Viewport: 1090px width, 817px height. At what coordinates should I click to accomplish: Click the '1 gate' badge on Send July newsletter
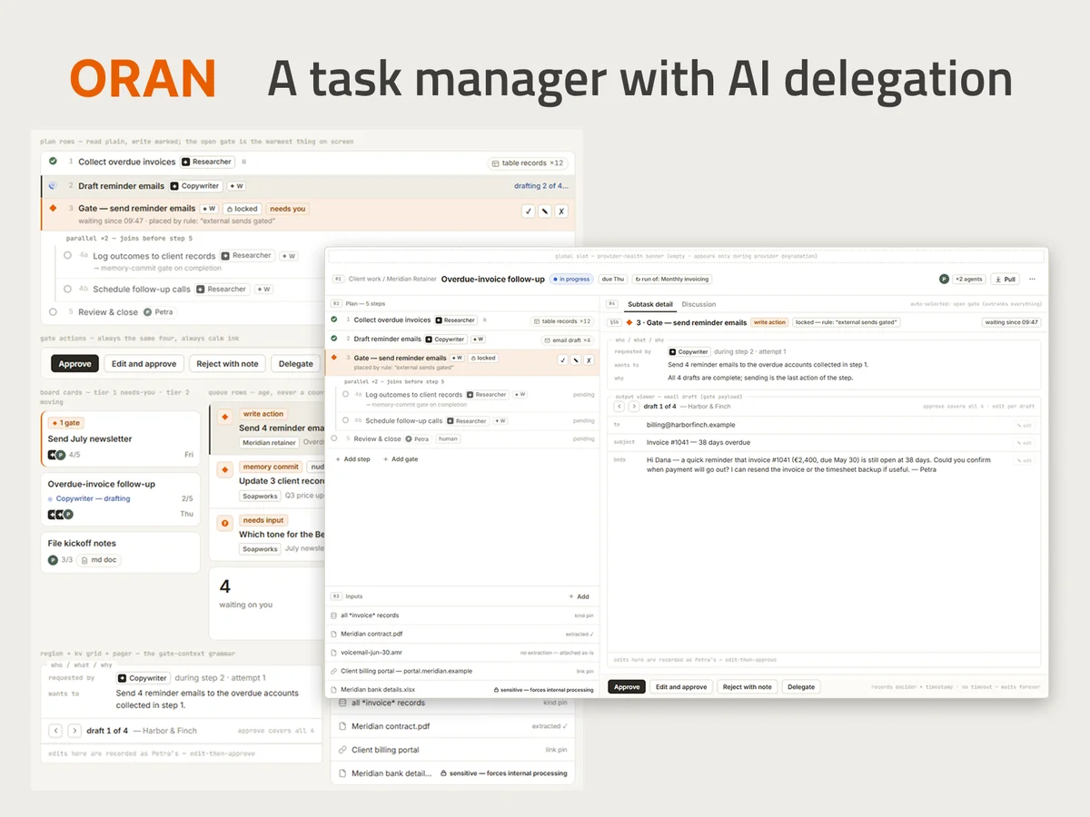pyautogui.click(x=66, y=423)
